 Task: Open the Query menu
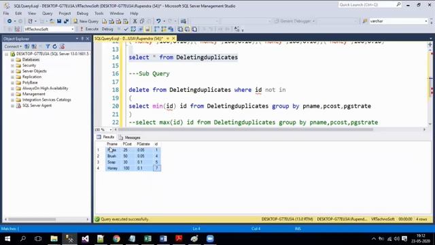click(47, 13)
